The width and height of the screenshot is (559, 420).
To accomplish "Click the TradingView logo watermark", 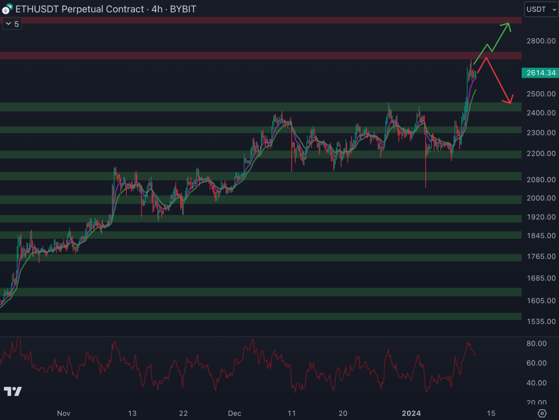I will [13, 391].
